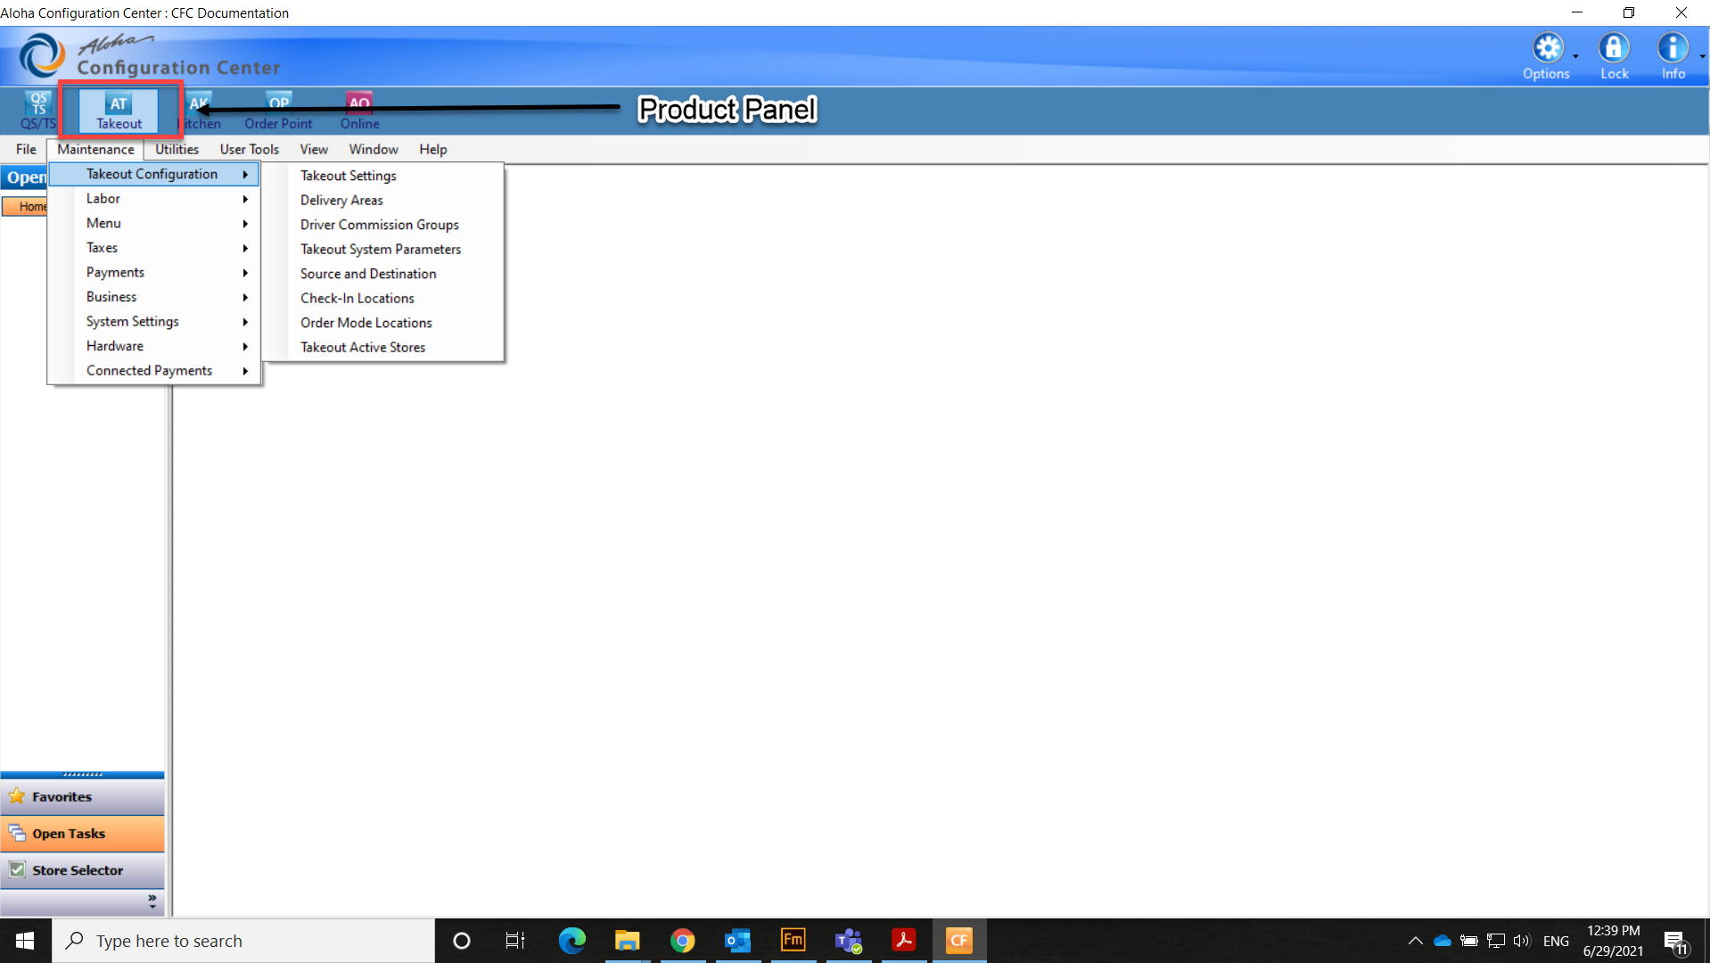Screen dimensions: 1710x963
Task: Open the View menu
Action: (313, 149)
